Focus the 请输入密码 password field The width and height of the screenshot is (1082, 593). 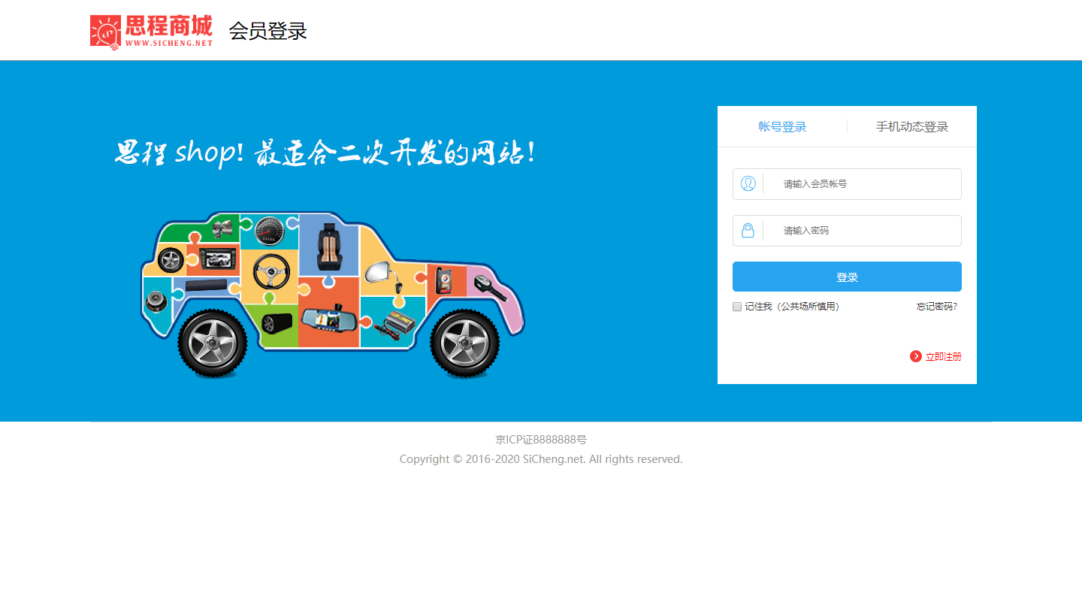click(x=847, y=231)
